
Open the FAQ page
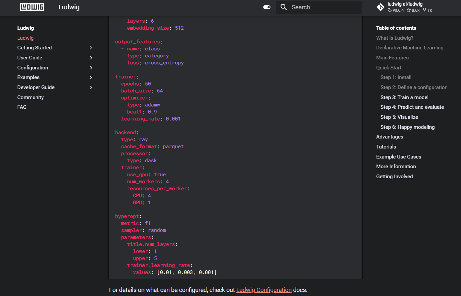(22, 107)
